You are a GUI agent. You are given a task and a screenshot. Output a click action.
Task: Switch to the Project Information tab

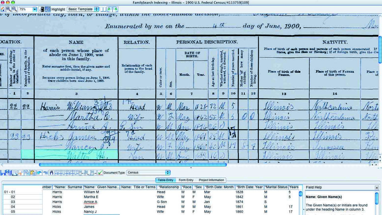(211, 180)
